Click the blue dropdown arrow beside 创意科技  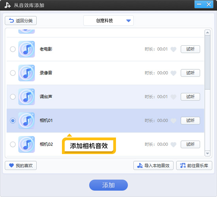click(129, 21)
